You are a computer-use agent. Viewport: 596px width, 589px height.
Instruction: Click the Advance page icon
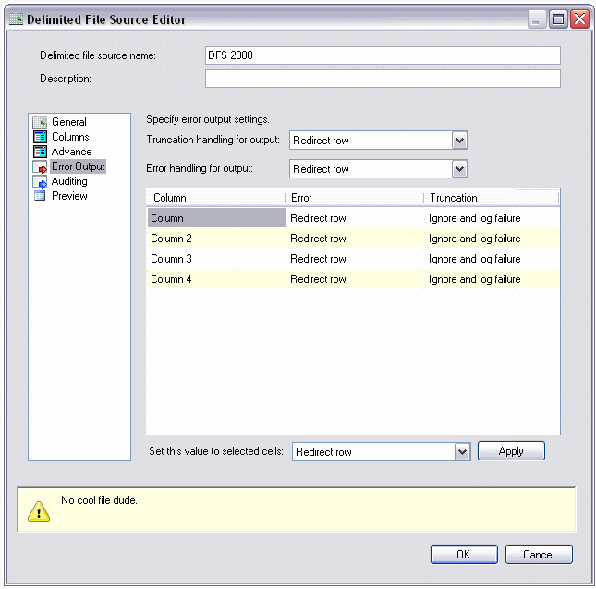click(x=40, y=152)
